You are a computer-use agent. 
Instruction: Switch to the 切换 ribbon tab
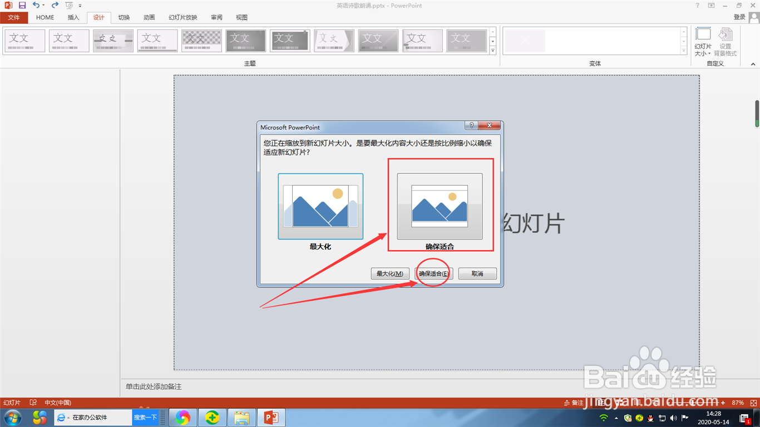(124, 17)
